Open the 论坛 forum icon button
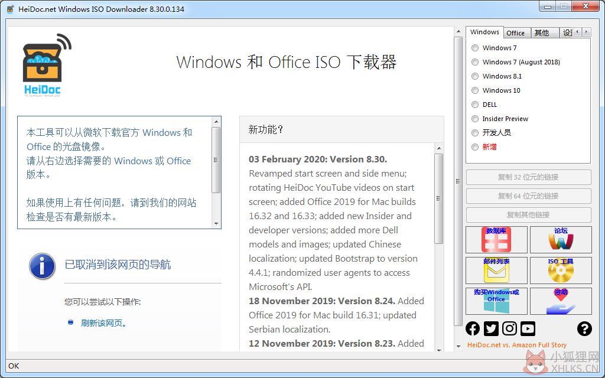605x378 pixels. (561, 240)
